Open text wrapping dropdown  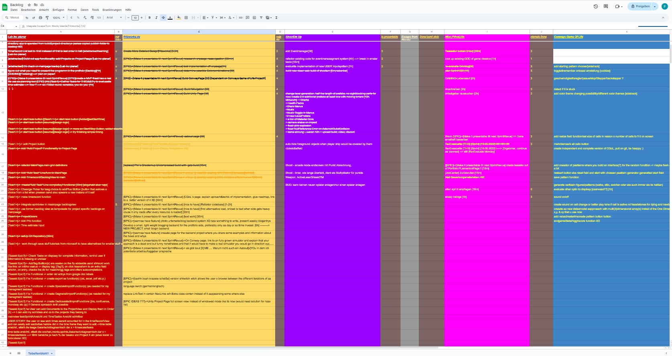223,18
